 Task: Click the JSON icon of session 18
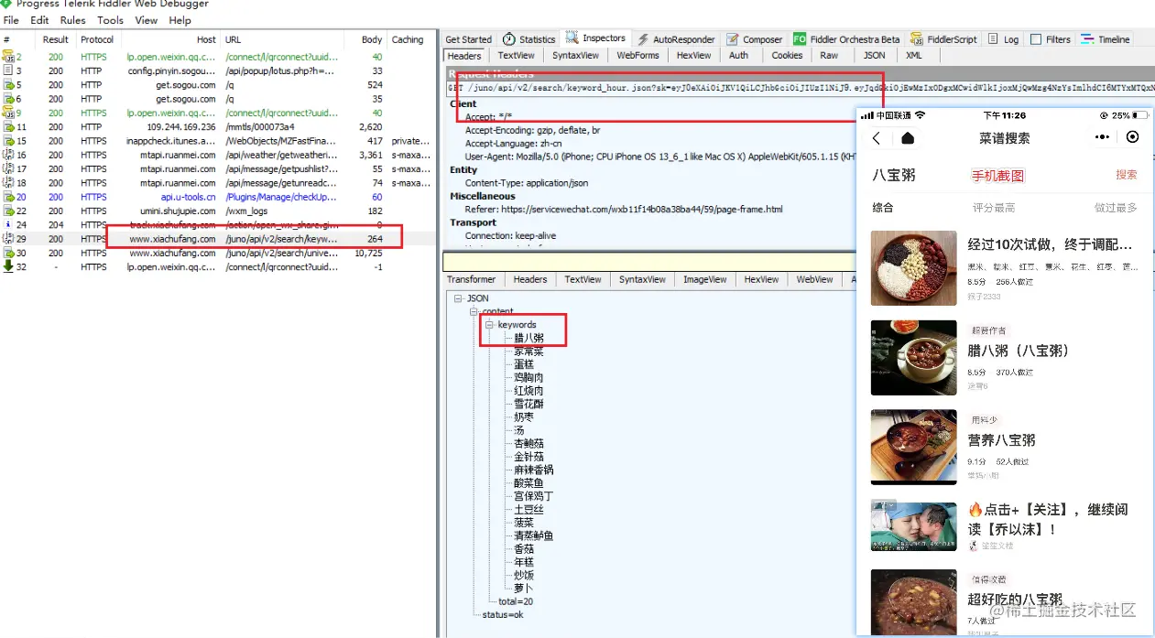point(8,183)
